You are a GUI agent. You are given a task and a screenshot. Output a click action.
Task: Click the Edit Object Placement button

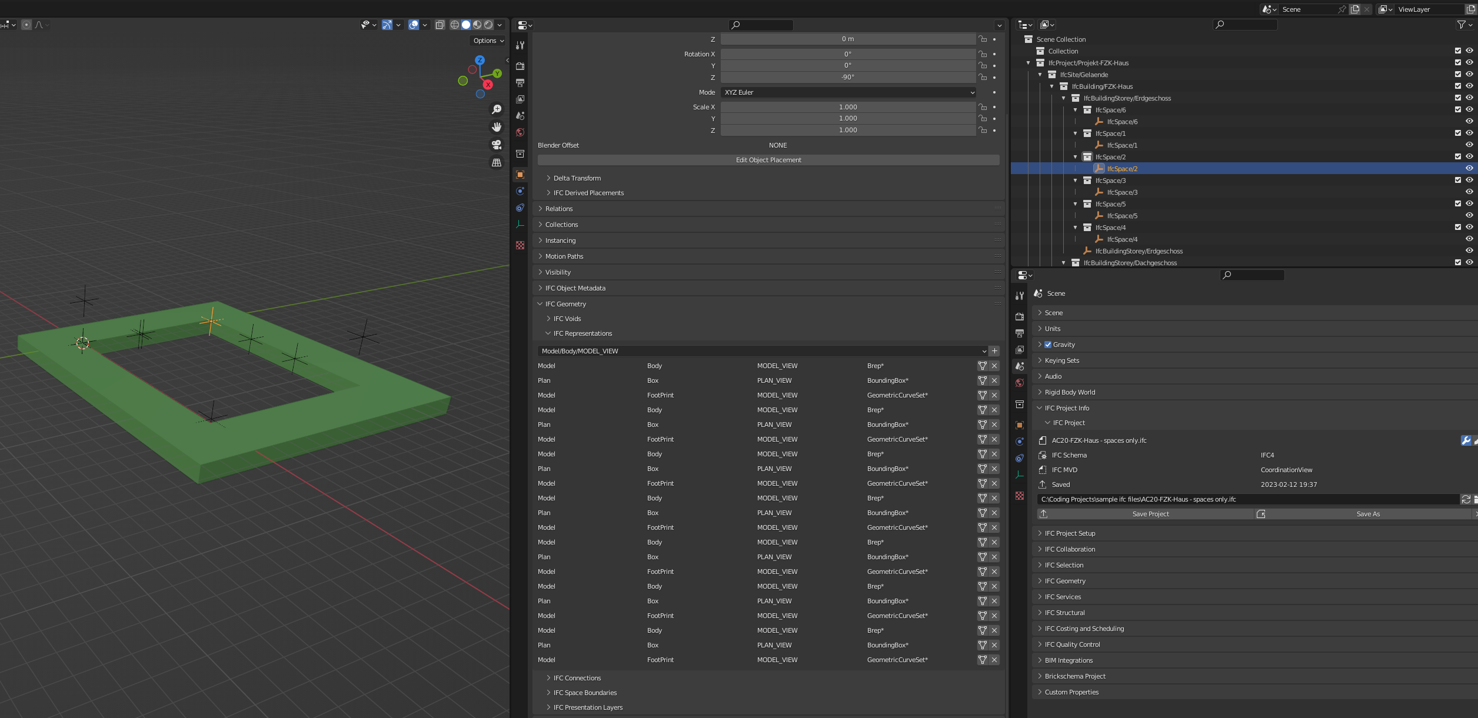tap(768, 159)
